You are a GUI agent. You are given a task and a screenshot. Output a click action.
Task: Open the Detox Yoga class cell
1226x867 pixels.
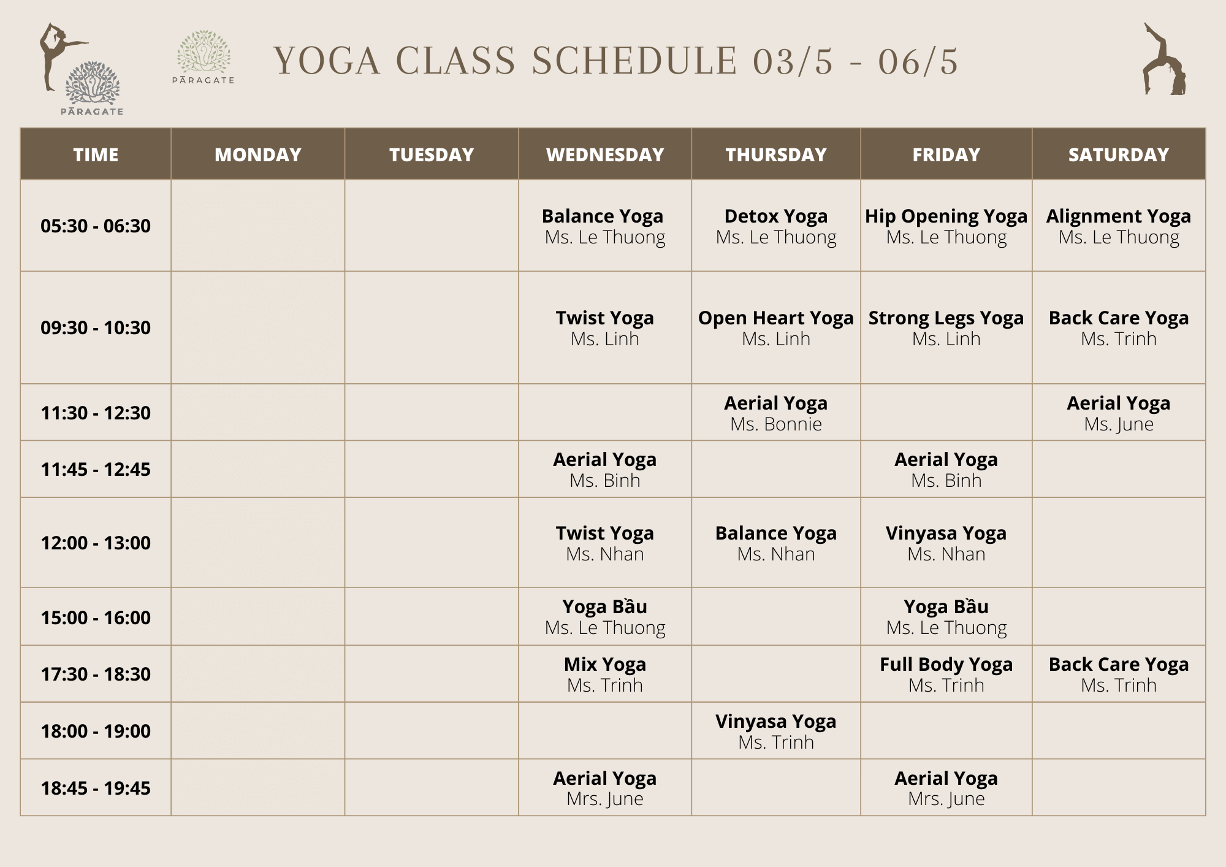[776, 226]
